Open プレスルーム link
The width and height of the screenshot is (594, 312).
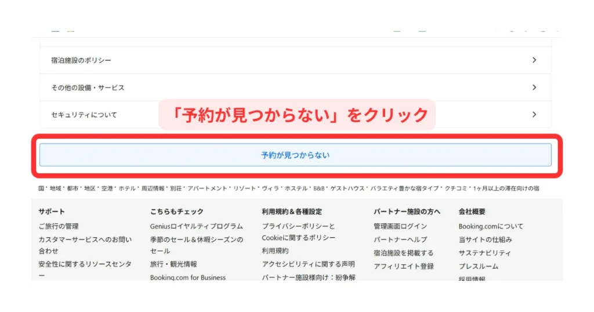[478, 266]
